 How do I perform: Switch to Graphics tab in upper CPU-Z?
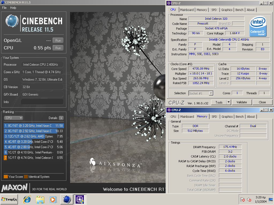pos(227,10)
